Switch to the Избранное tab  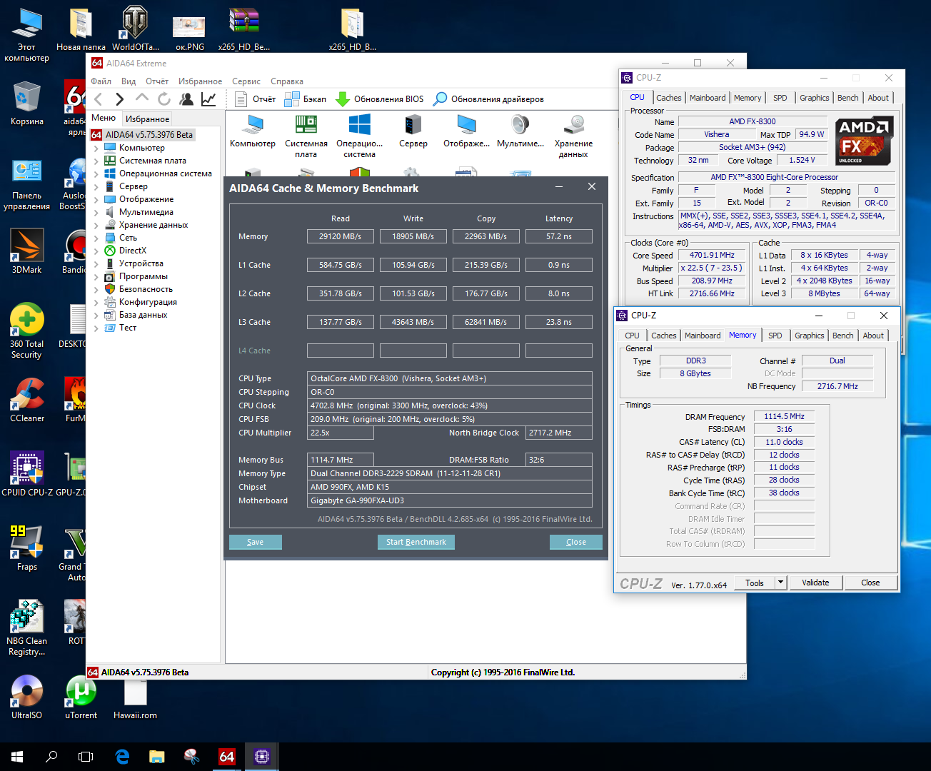tap(147, 119)
